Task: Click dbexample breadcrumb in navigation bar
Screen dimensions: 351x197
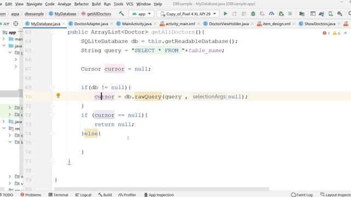Action: point(34,14)
